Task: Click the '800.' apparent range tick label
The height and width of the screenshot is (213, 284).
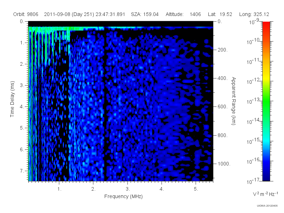Action: (x=223, y=135)
